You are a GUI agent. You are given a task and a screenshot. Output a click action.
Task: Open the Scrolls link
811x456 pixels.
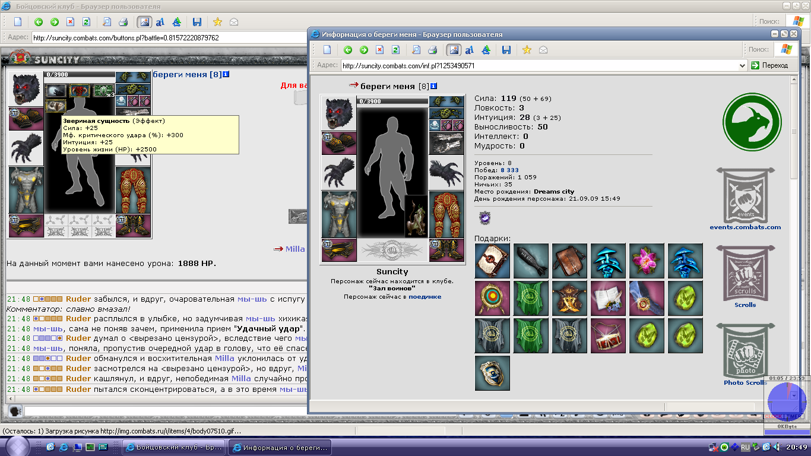click(745, 305)
